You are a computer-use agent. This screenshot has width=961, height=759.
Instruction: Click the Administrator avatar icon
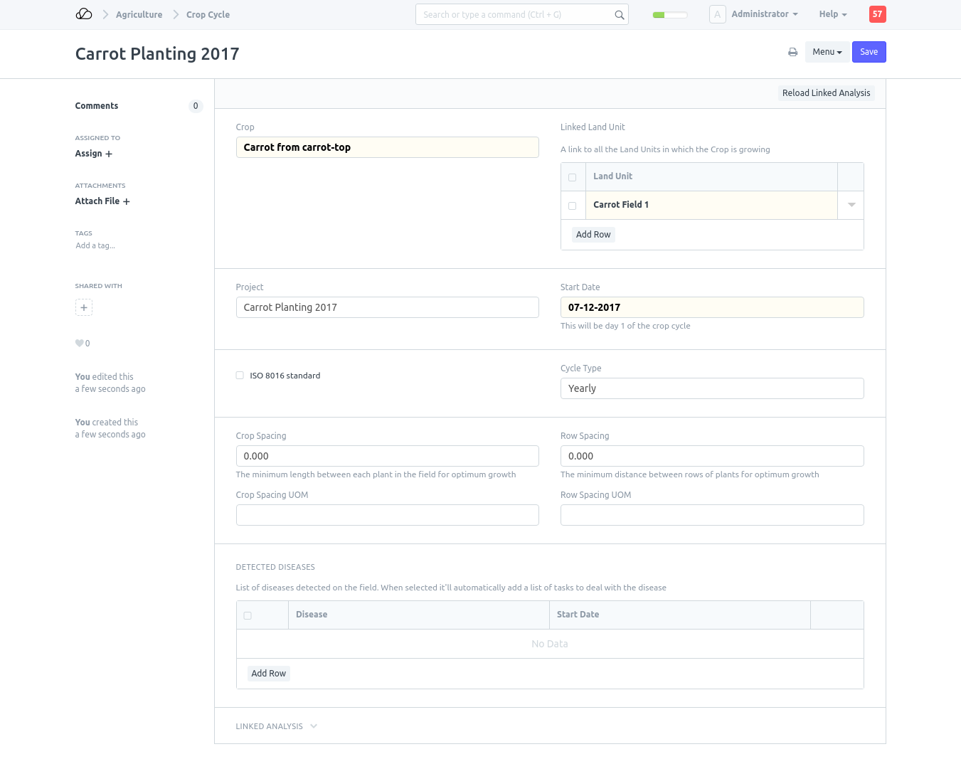(717, 14)
